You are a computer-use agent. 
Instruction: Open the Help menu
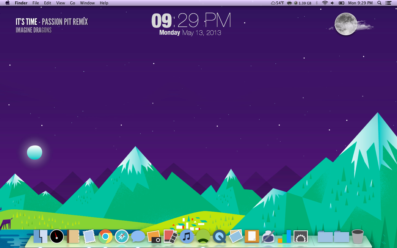pyautogui.click(x=104, y=3)
